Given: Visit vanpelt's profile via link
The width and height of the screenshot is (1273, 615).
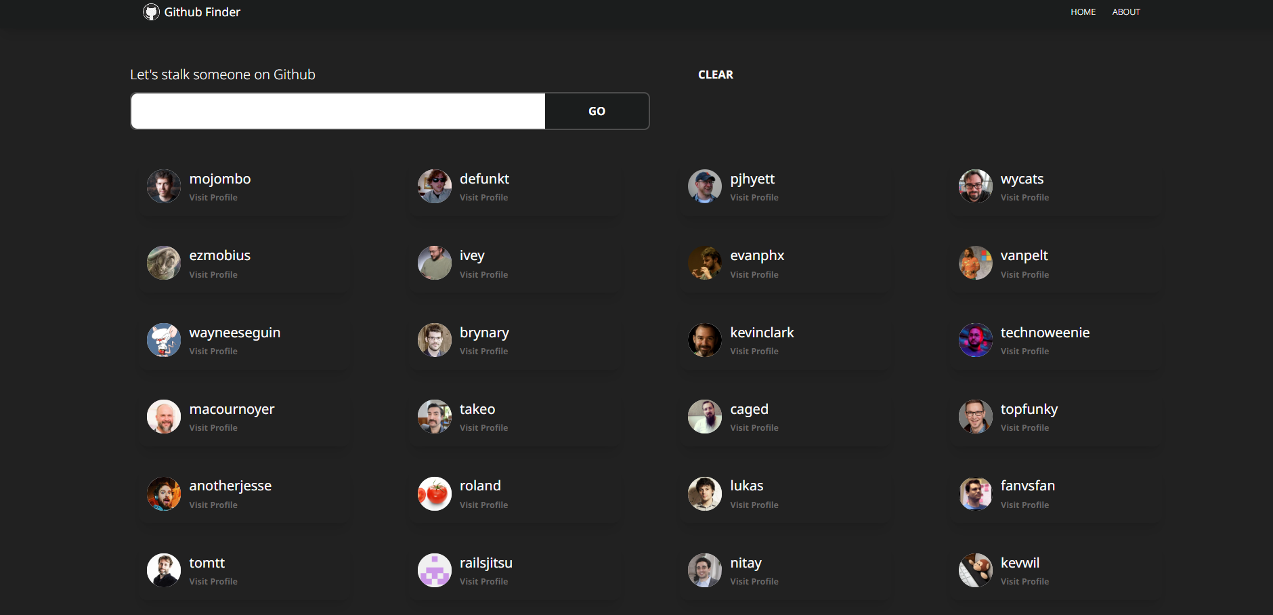Looking at the screenshot, I should tap(1024, 274).
